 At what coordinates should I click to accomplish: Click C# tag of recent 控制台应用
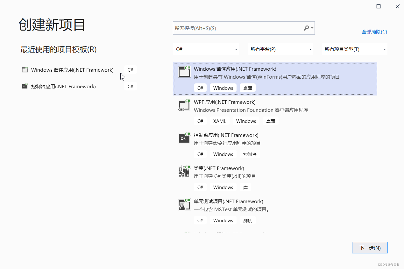point(131,86)
